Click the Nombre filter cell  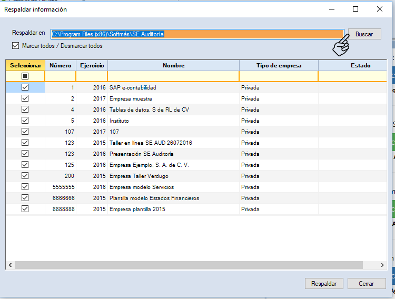pos(173,76)
